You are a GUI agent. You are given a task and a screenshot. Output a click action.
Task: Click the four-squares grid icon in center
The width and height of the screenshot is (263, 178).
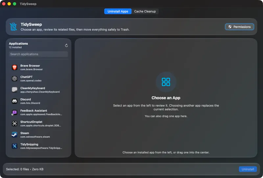166,82
